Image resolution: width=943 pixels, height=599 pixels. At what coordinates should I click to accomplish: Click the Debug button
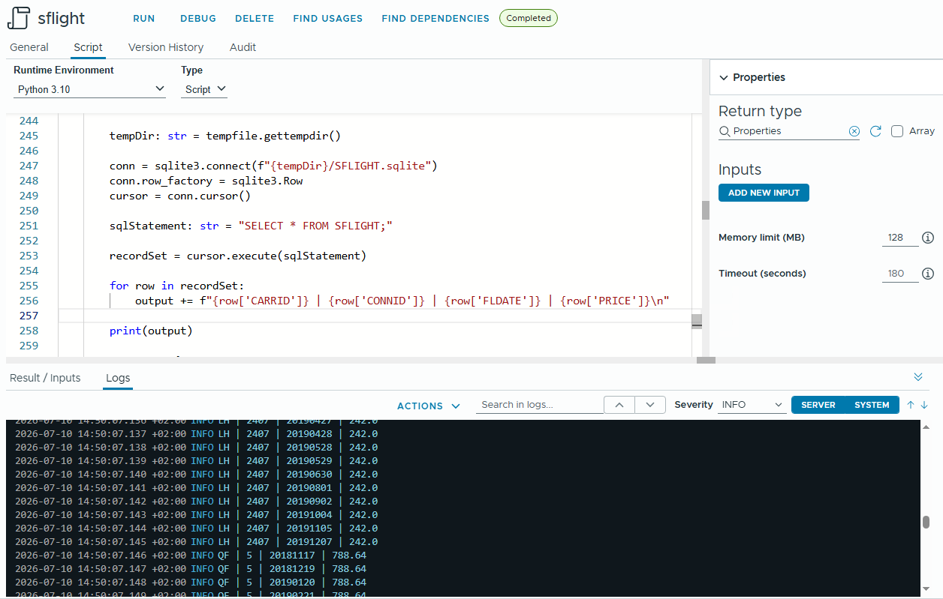[198, 18]
